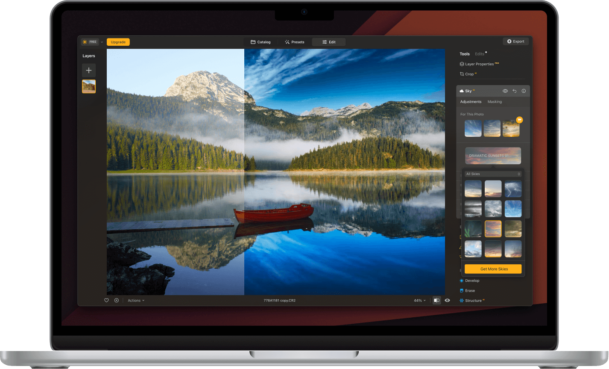Viewport: 609px width, 369px height.
Task: Choose the second suggested sky thumbnail
Action: click(492, 128)
